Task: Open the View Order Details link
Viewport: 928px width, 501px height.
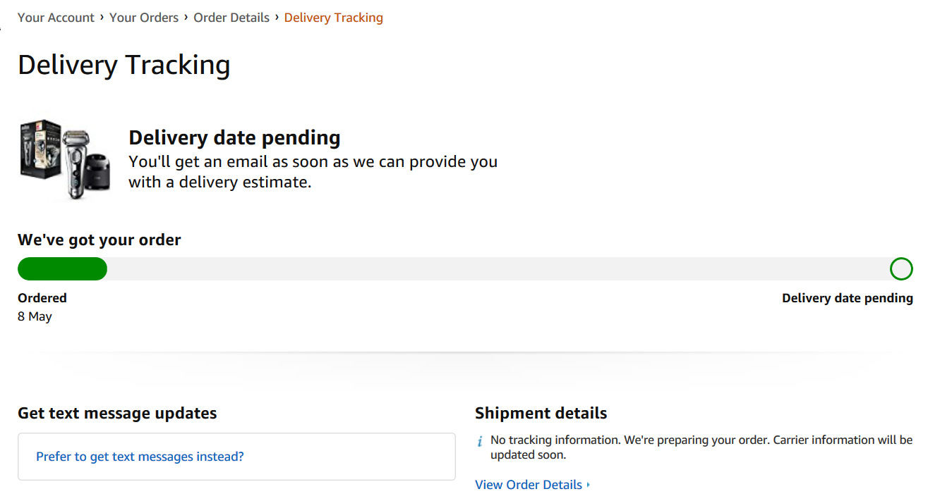Action: coord(529,485)
